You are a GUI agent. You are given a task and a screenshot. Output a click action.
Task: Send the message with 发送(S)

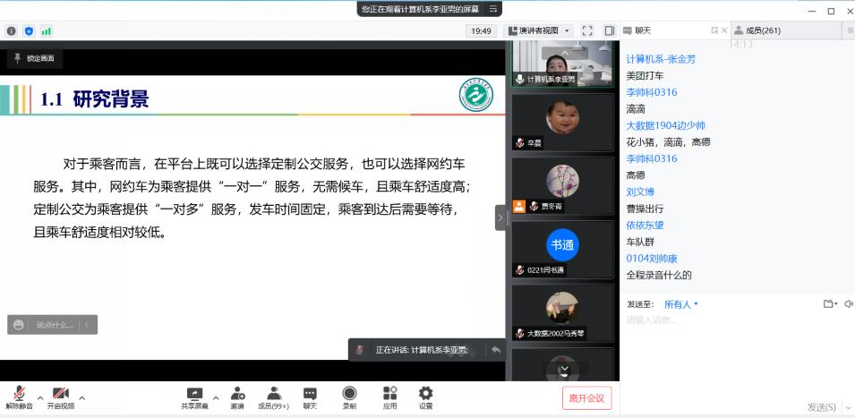click(x=821, y=407)
